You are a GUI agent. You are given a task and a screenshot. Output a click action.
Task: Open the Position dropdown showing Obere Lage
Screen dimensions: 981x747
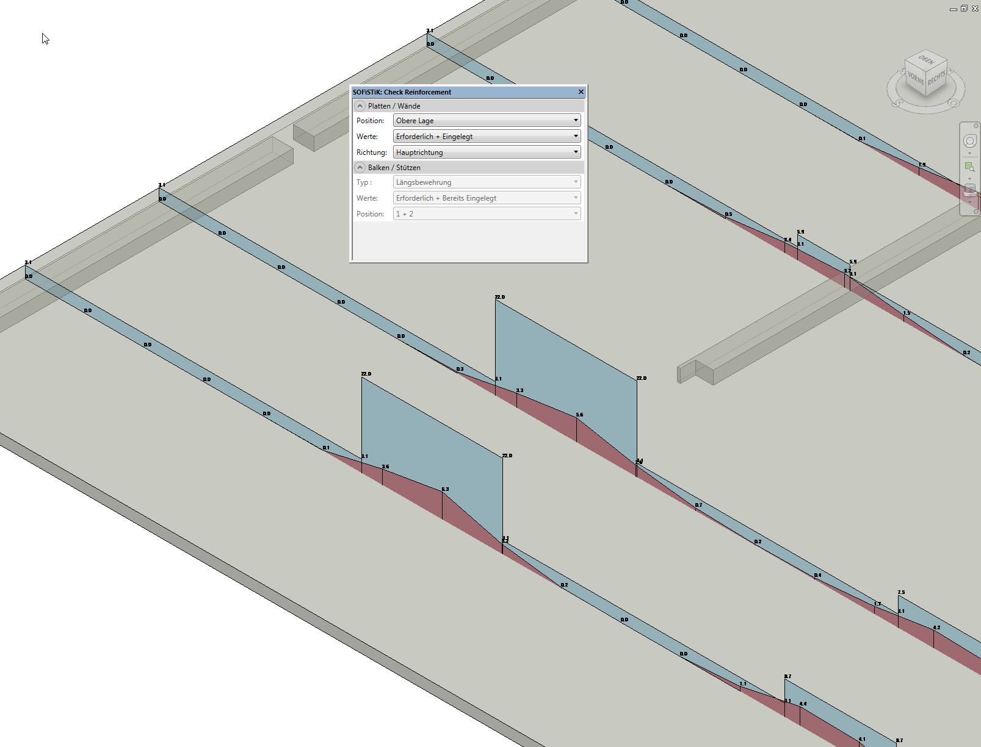coord(487,121)
